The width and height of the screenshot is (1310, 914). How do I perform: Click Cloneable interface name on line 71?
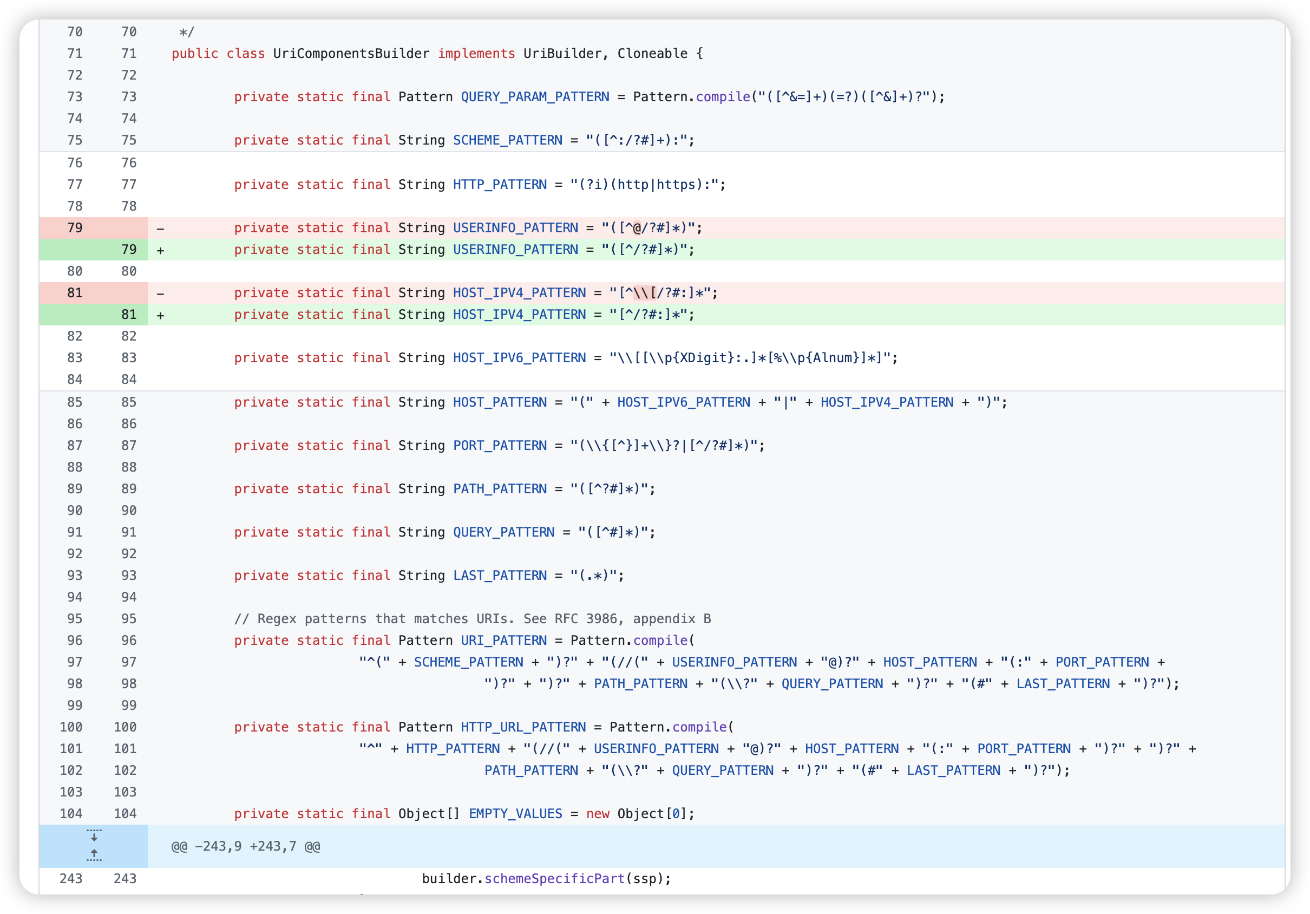[652, 54]
